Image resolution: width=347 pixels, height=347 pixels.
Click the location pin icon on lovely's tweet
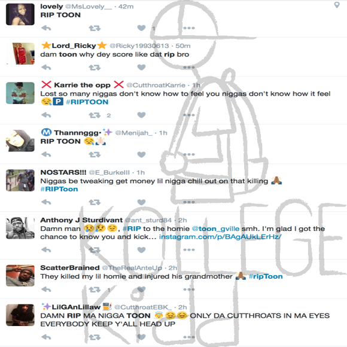click(x=337, y=5)
